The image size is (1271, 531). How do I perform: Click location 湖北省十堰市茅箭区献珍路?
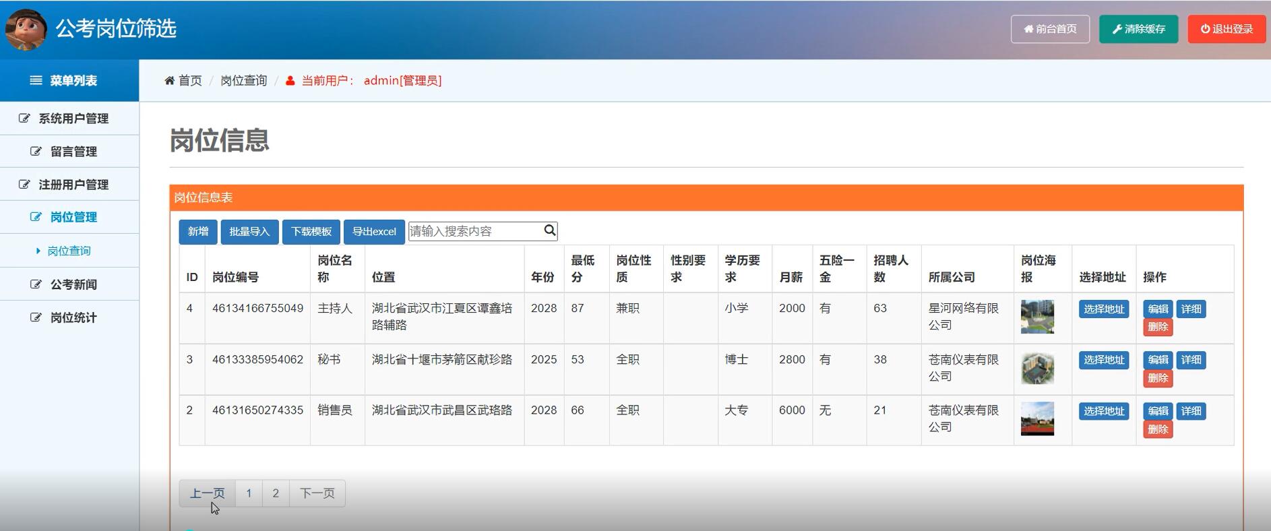click(x=442, y=359)
